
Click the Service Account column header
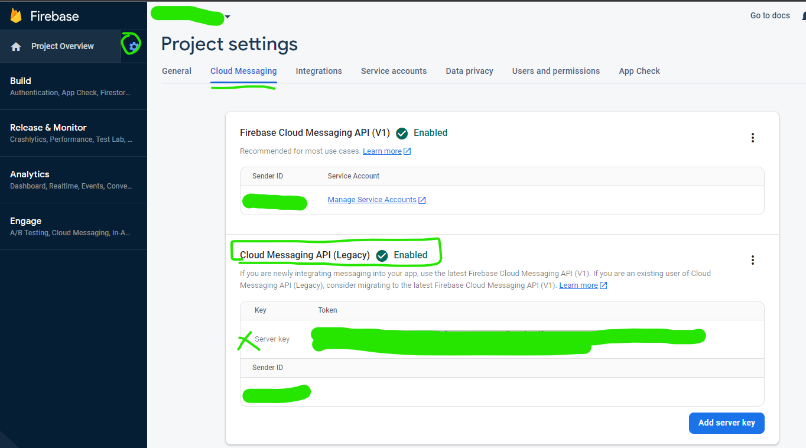353,176
